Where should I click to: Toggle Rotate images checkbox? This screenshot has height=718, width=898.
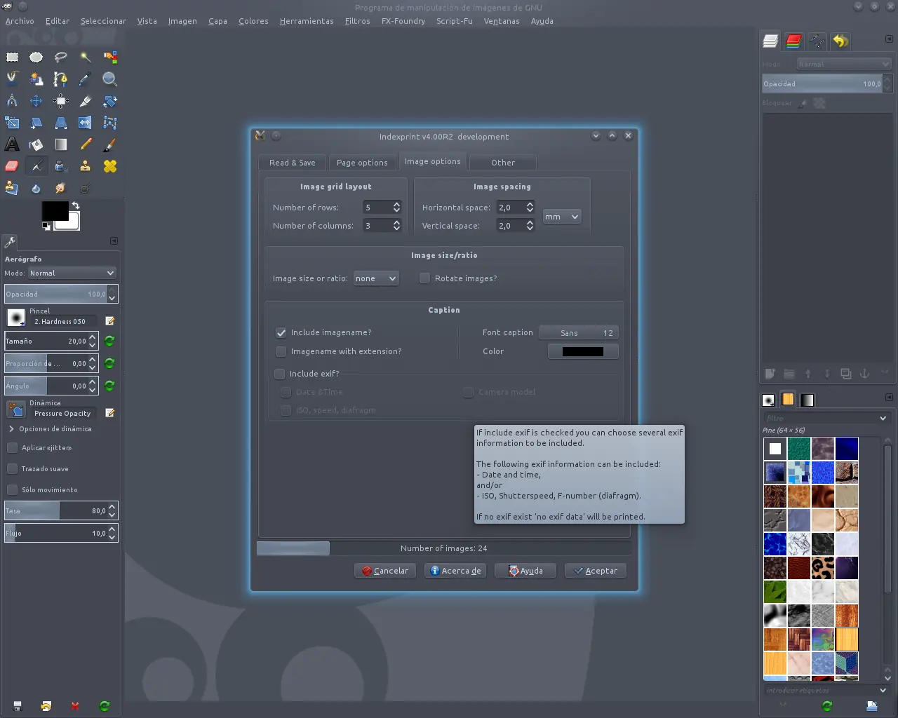point(424,278)
